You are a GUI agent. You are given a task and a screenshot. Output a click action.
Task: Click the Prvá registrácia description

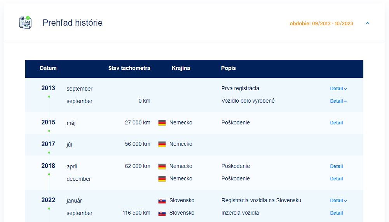click(x=240, y=88)
